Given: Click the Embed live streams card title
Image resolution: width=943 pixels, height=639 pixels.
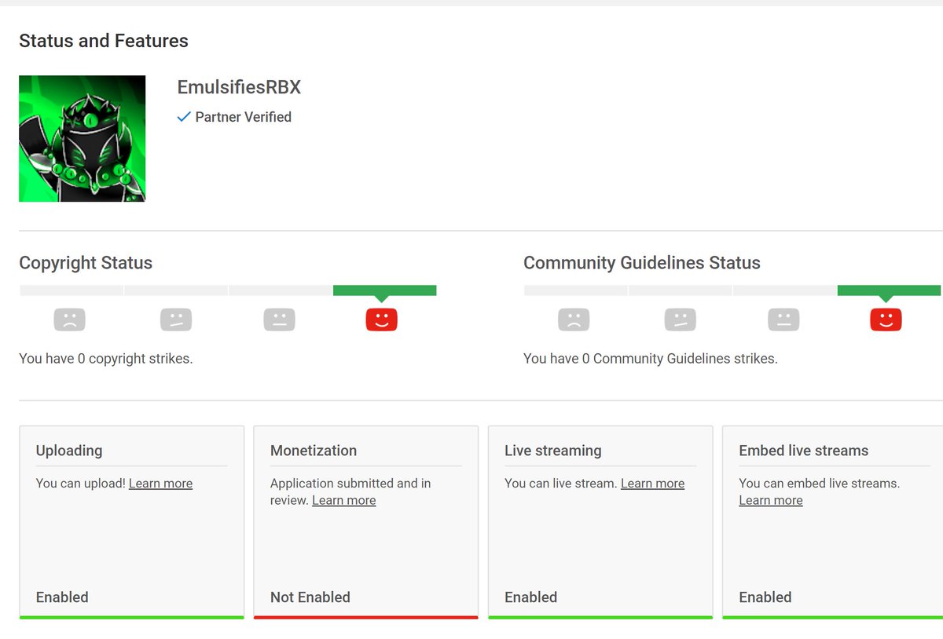Looking at the screenshot, I should (804, 451).
